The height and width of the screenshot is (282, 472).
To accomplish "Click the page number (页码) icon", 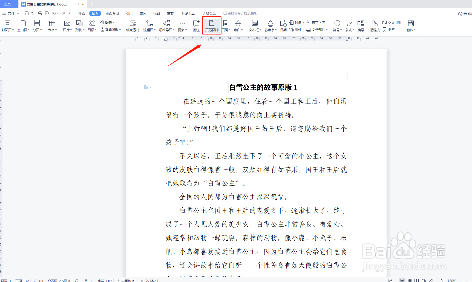I will (x=226, y=24).
